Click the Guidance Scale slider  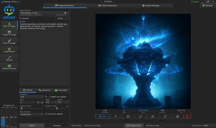coord(57,108)
